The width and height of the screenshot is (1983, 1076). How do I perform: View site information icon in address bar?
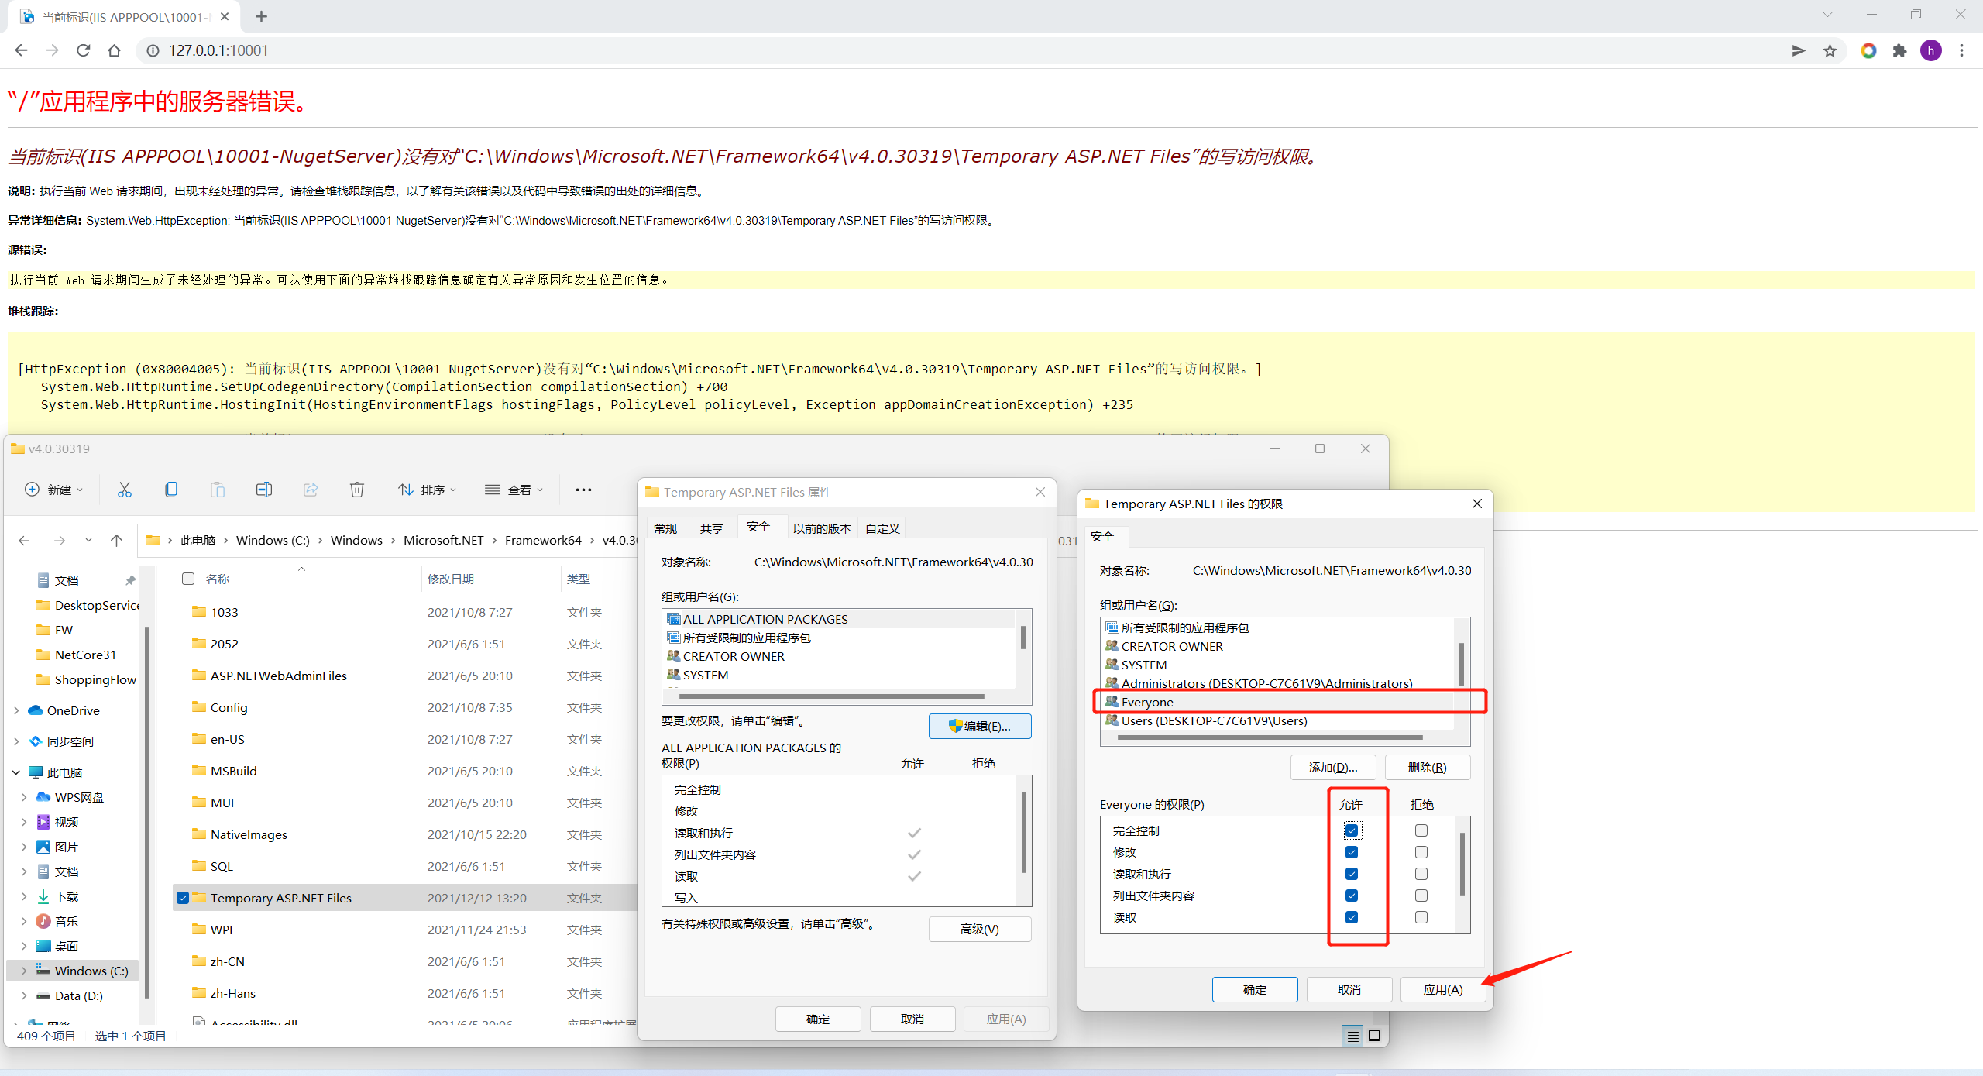[x=153, y=50]
